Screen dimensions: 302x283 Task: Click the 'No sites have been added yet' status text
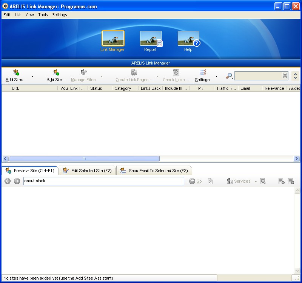tap(58, 278)
